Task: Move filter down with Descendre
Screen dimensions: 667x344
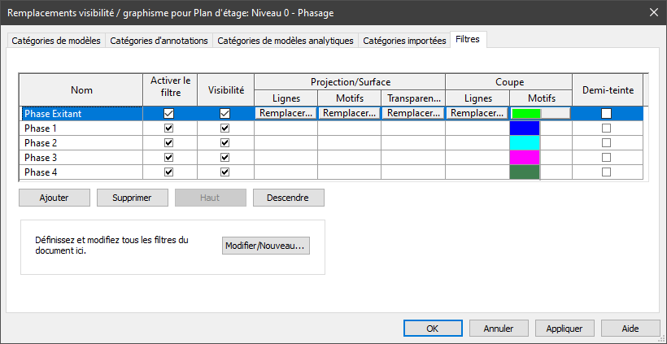Action: (289, 198)
